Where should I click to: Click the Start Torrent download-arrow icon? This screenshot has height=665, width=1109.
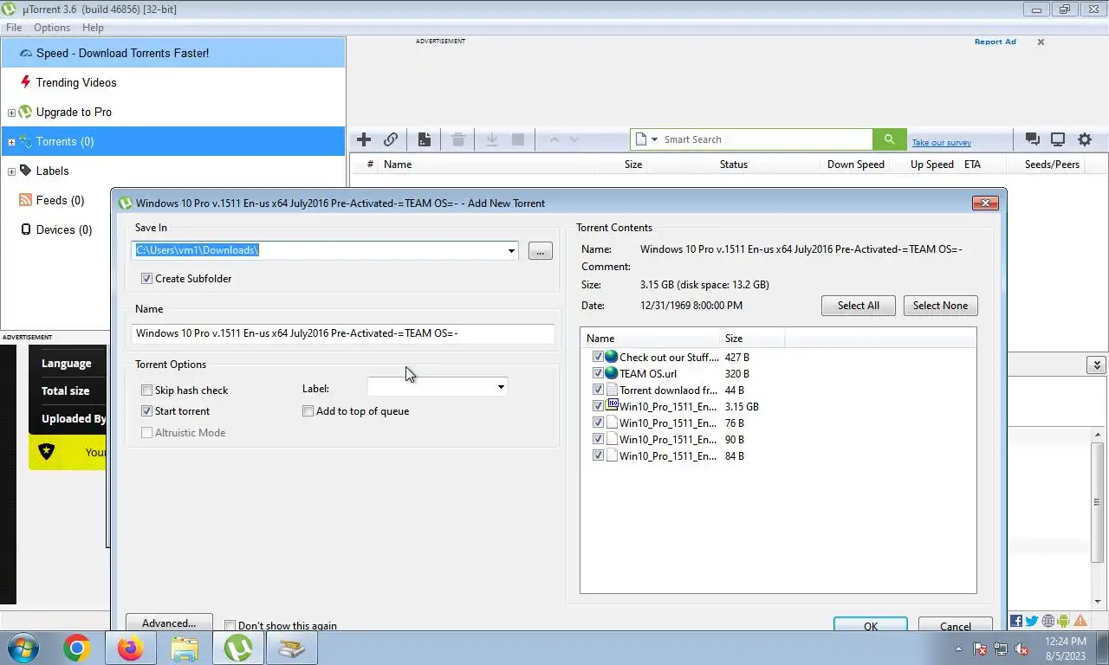tap(491, 139)
